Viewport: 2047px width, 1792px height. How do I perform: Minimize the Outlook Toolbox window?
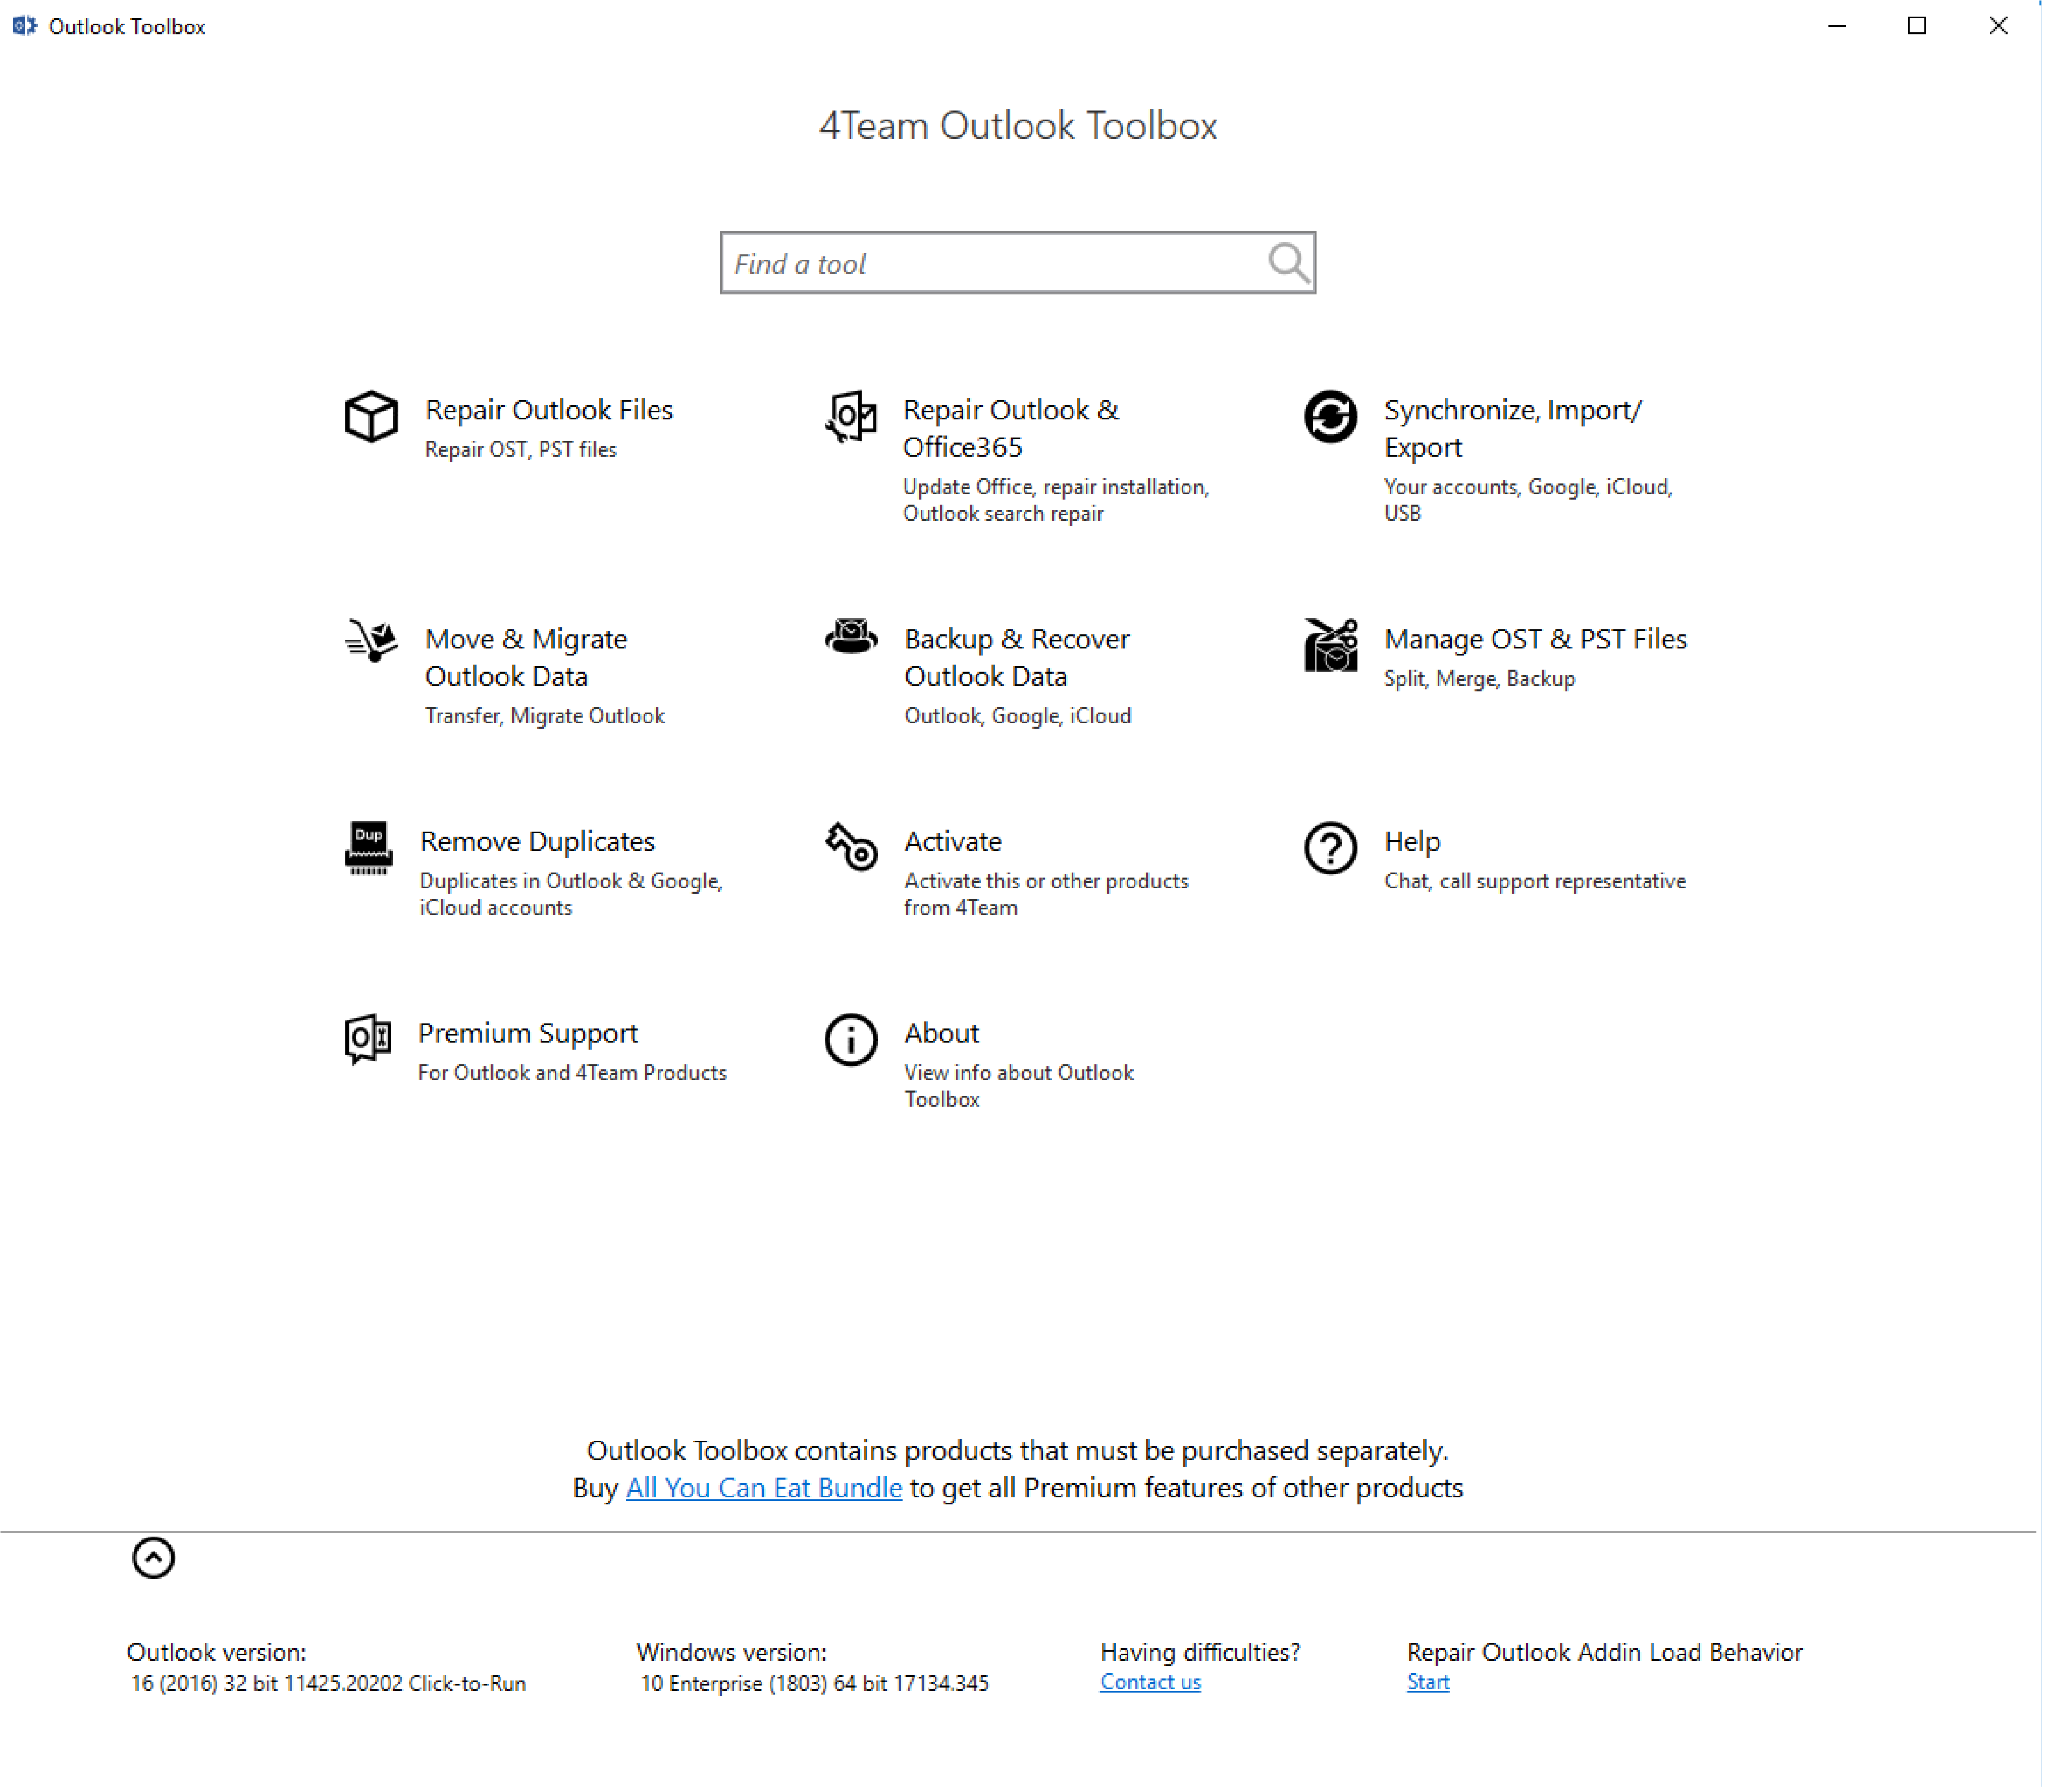click(1837, 26)
